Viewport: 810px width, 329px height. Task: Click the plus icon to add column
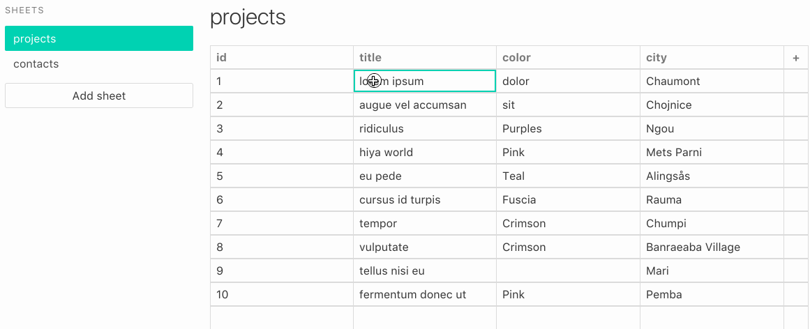(795, 58)
